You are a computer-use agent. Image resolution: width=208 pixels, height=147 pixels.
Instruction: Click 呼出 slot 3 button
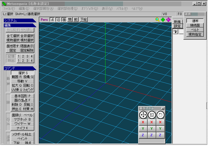[x=27, y=61]
